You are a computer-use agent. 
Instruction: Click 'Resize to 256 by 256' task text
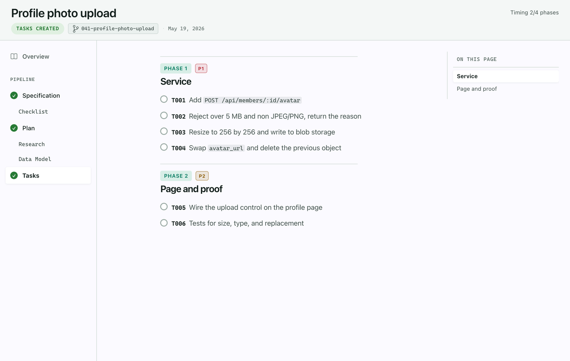[x=222, y=132]
